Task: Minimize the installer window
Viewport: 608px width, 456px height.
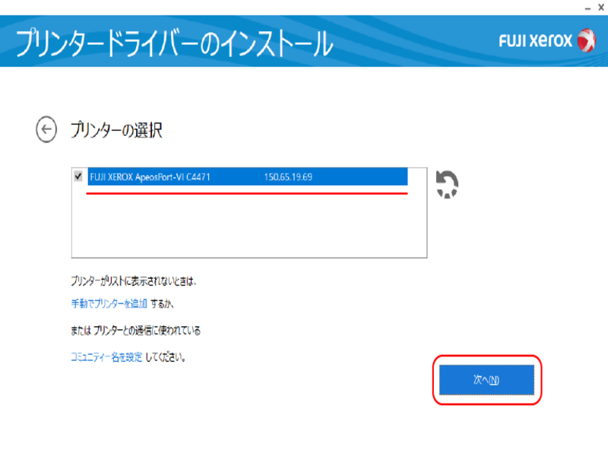Action: 587,8
